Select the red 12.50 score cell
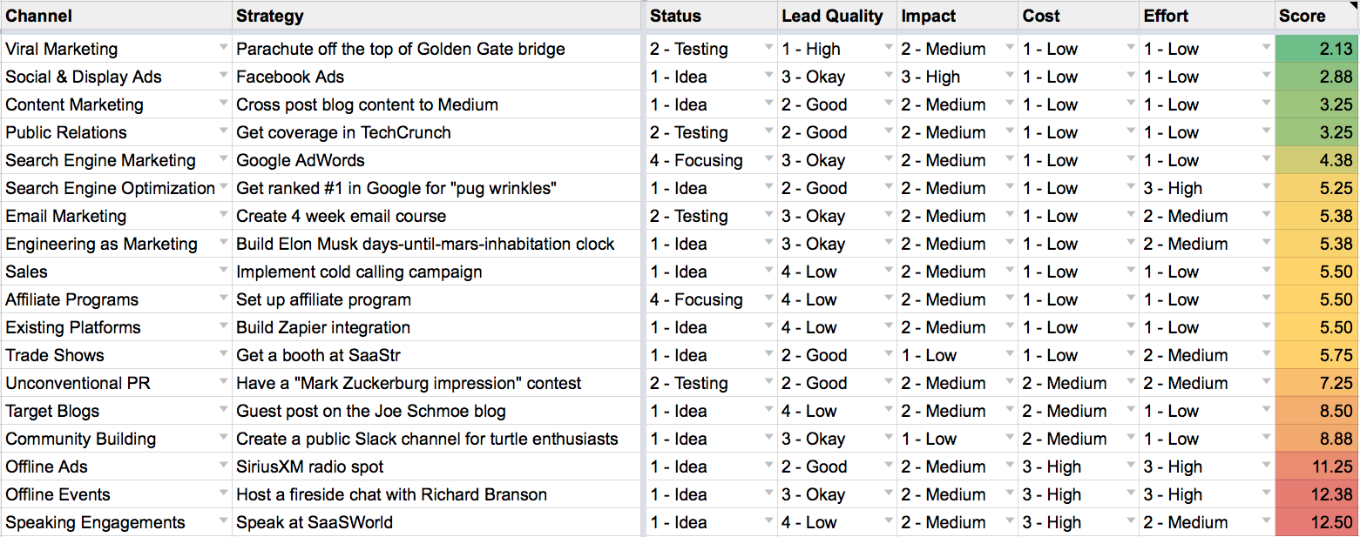Image resolution: width=1360 pixels, height=537 pixels. (1316, 522)
